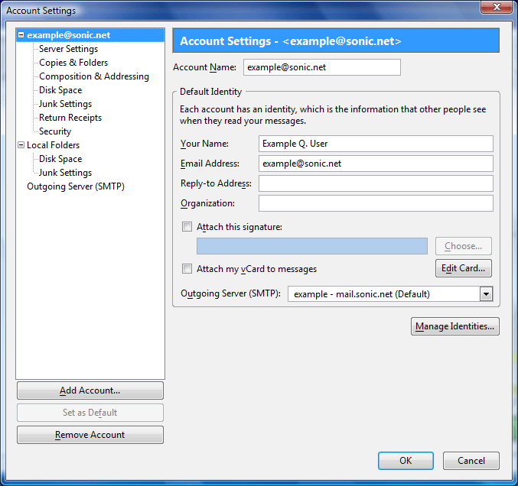Select Return Receipts in the tree
Screen dimensions: 518x486
[70, 118]
